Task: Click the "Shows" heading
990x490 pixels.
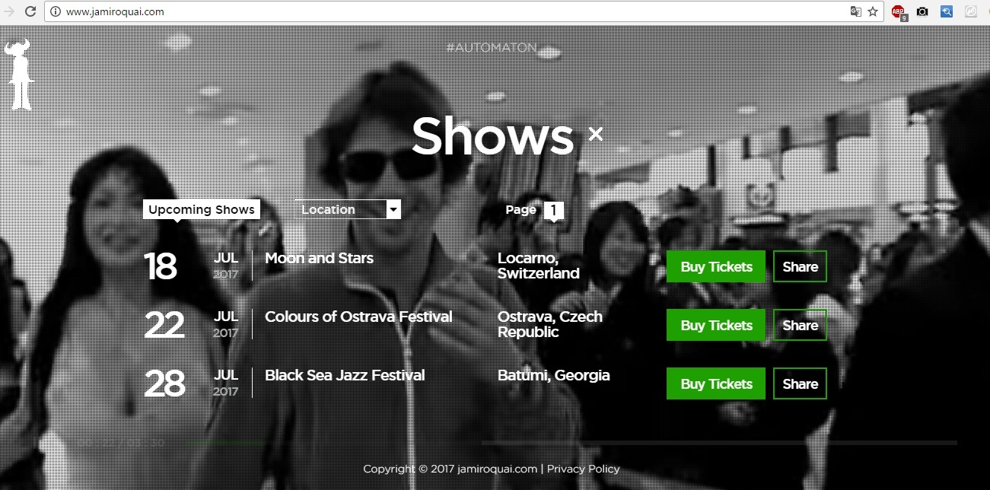Action: [x=492, y=135]
